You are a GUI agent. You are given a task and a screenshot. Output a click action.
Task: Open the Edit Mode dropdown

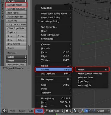[x=54, y=111]
